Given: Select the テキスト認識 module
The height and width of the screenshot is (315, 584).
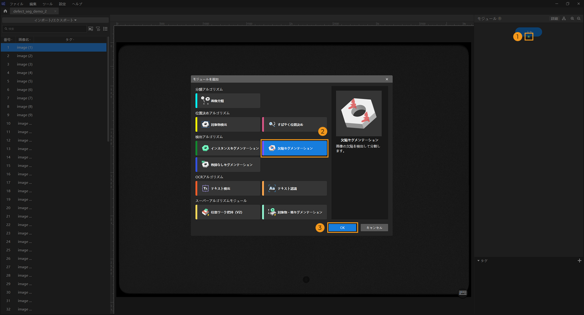Looking at the screenshot, I should click(x=295, y=188).
